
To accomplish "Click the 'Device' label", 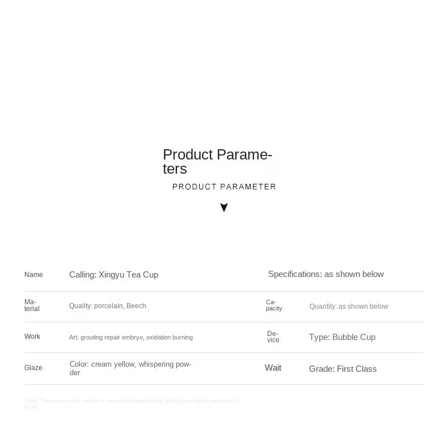I will (x=273, y=337).
